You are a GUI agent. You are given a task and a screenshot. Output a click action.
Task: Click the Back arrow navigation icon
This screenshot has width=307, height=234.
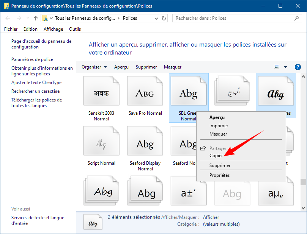pos(8,18)
